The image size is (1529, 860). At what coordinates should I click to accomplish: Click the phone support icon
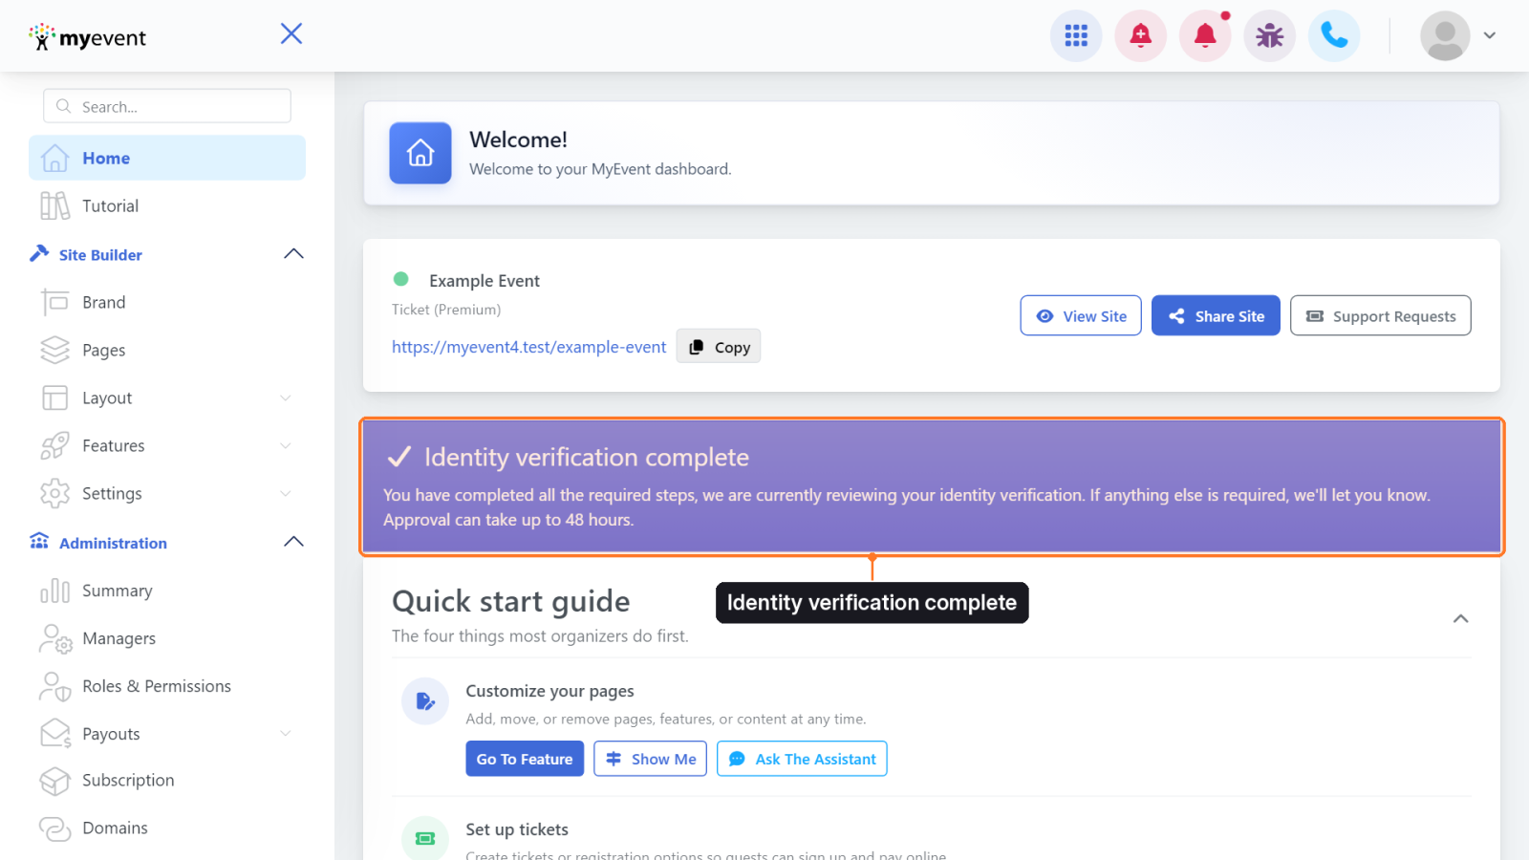[x=1334, y=36]
